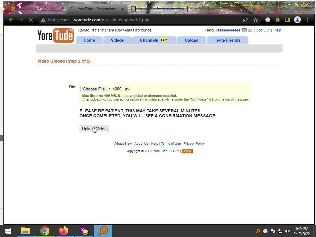Open the round chat bubble tray icon
The width and height of the screenshot is (316, 237).
point(265,231)
